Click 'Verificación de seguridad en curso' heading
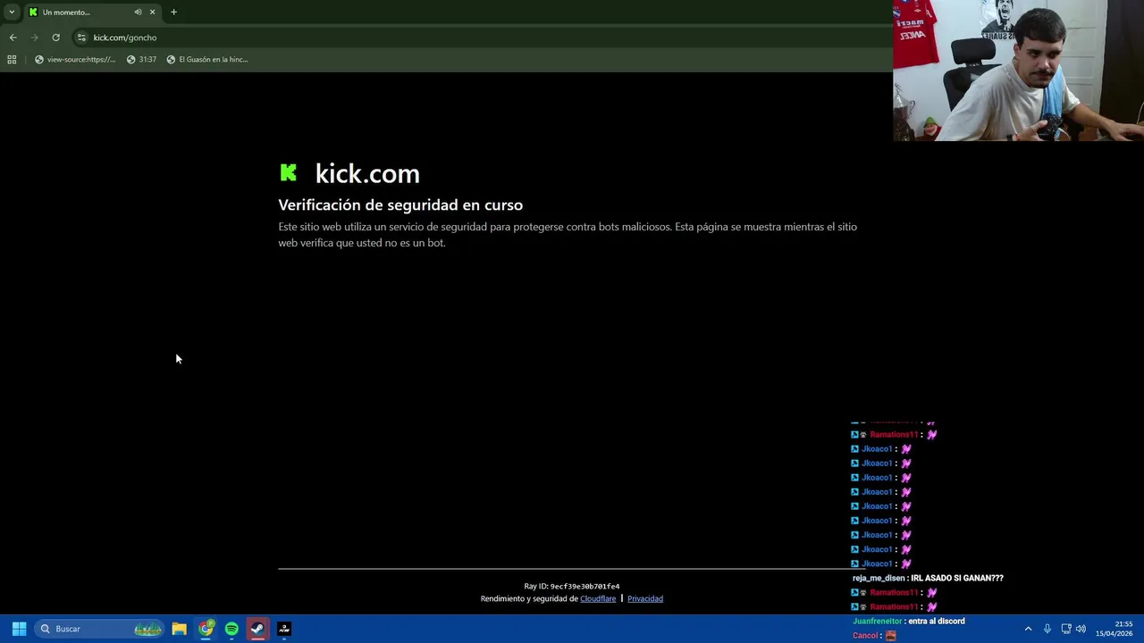Image resolution: width=1144 pixels, height=643 pixels. click(x=400, y=205)
